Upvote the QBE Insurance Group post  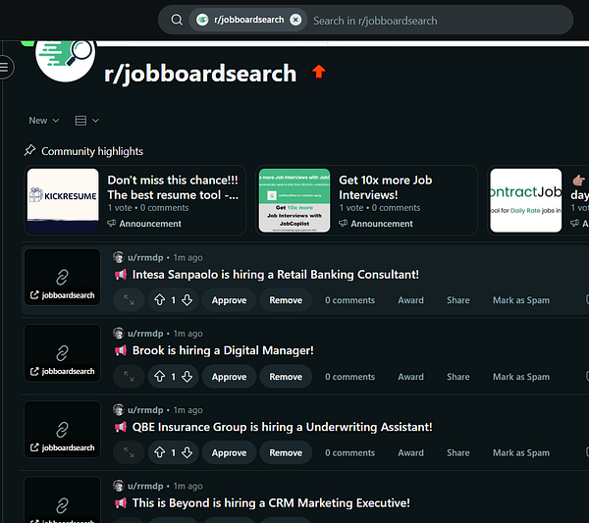pyautogui.click(x=160, y=452)
